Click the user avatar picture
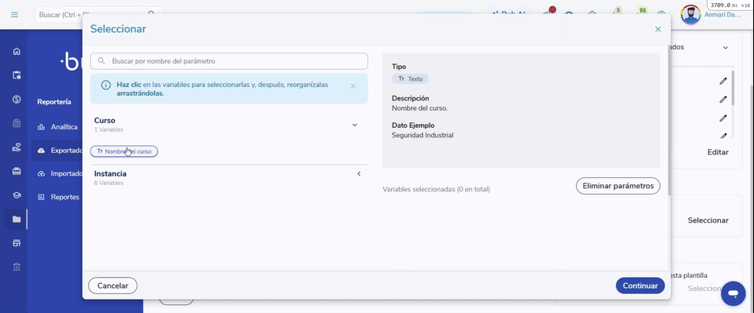 pyautogui.click(x=690, y=15)
